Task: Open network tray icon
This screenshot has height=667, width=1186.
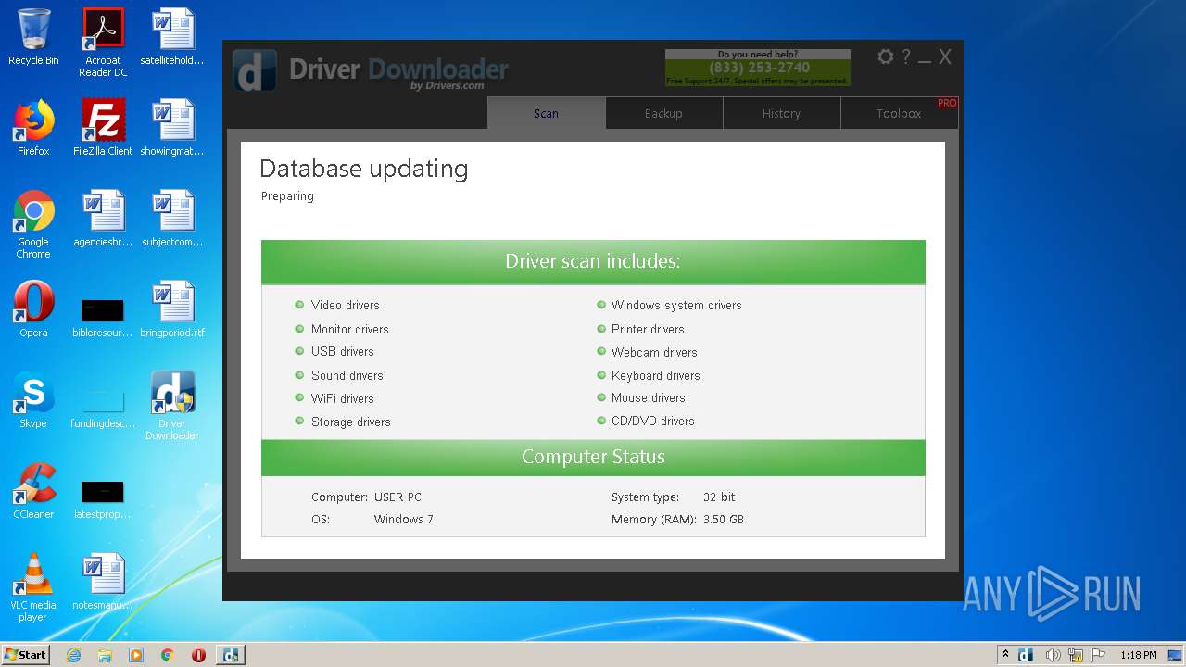Action: [x=1076, y=655]
